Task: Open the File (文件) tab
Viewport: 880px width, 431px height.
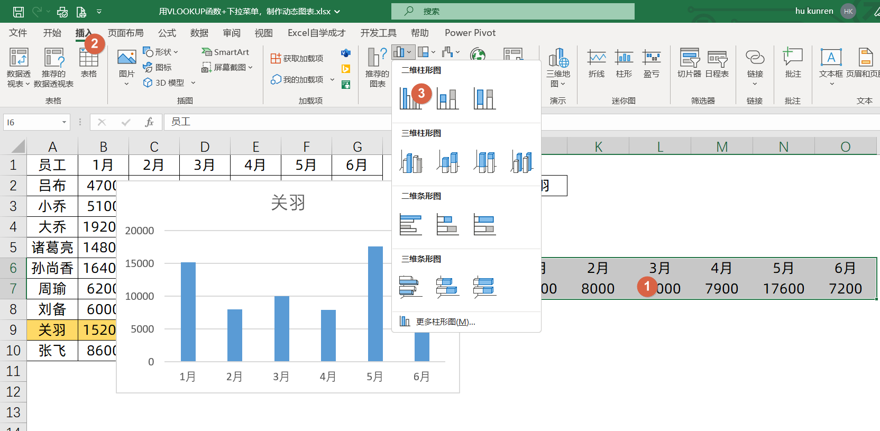Action: click(18, 33)
